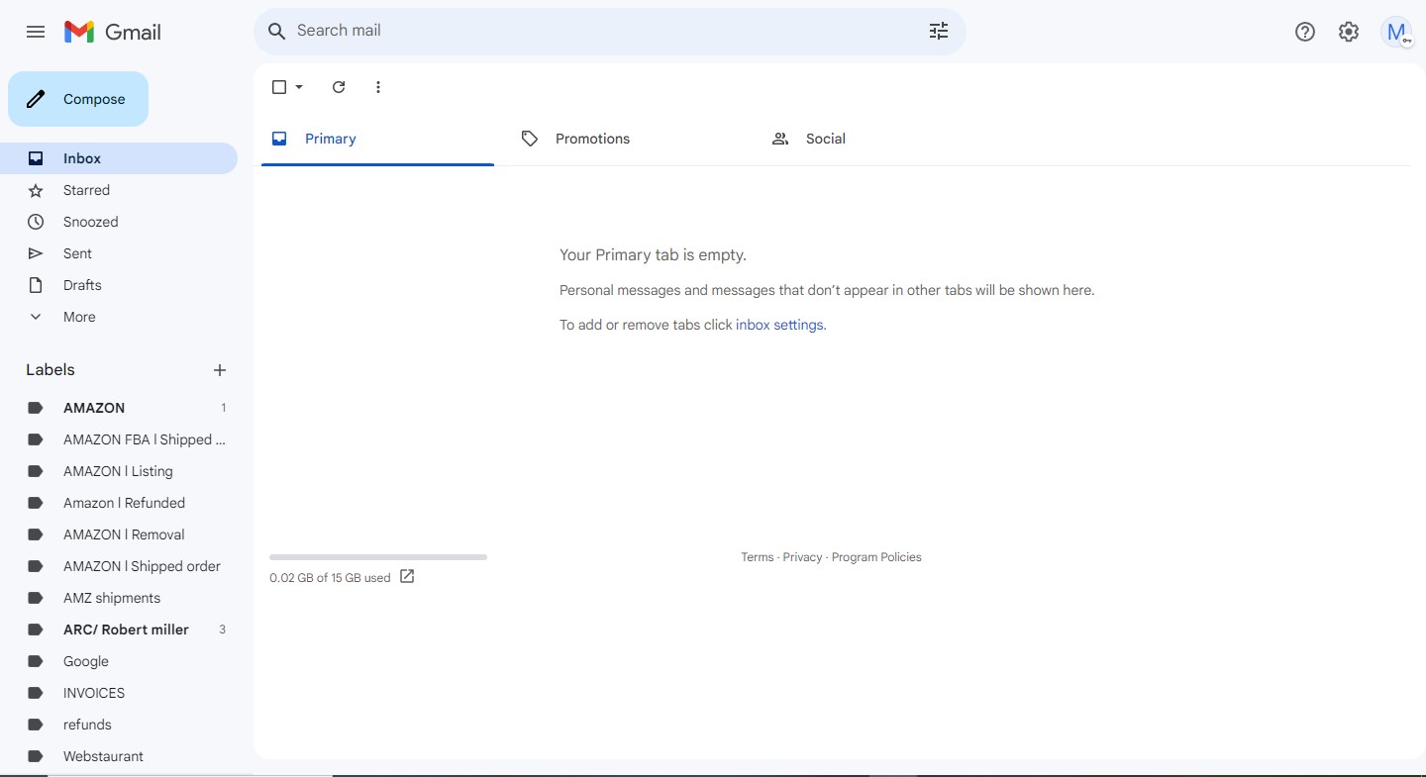Click the Snoozed clock icon in sidebar

tap(36, 222)
